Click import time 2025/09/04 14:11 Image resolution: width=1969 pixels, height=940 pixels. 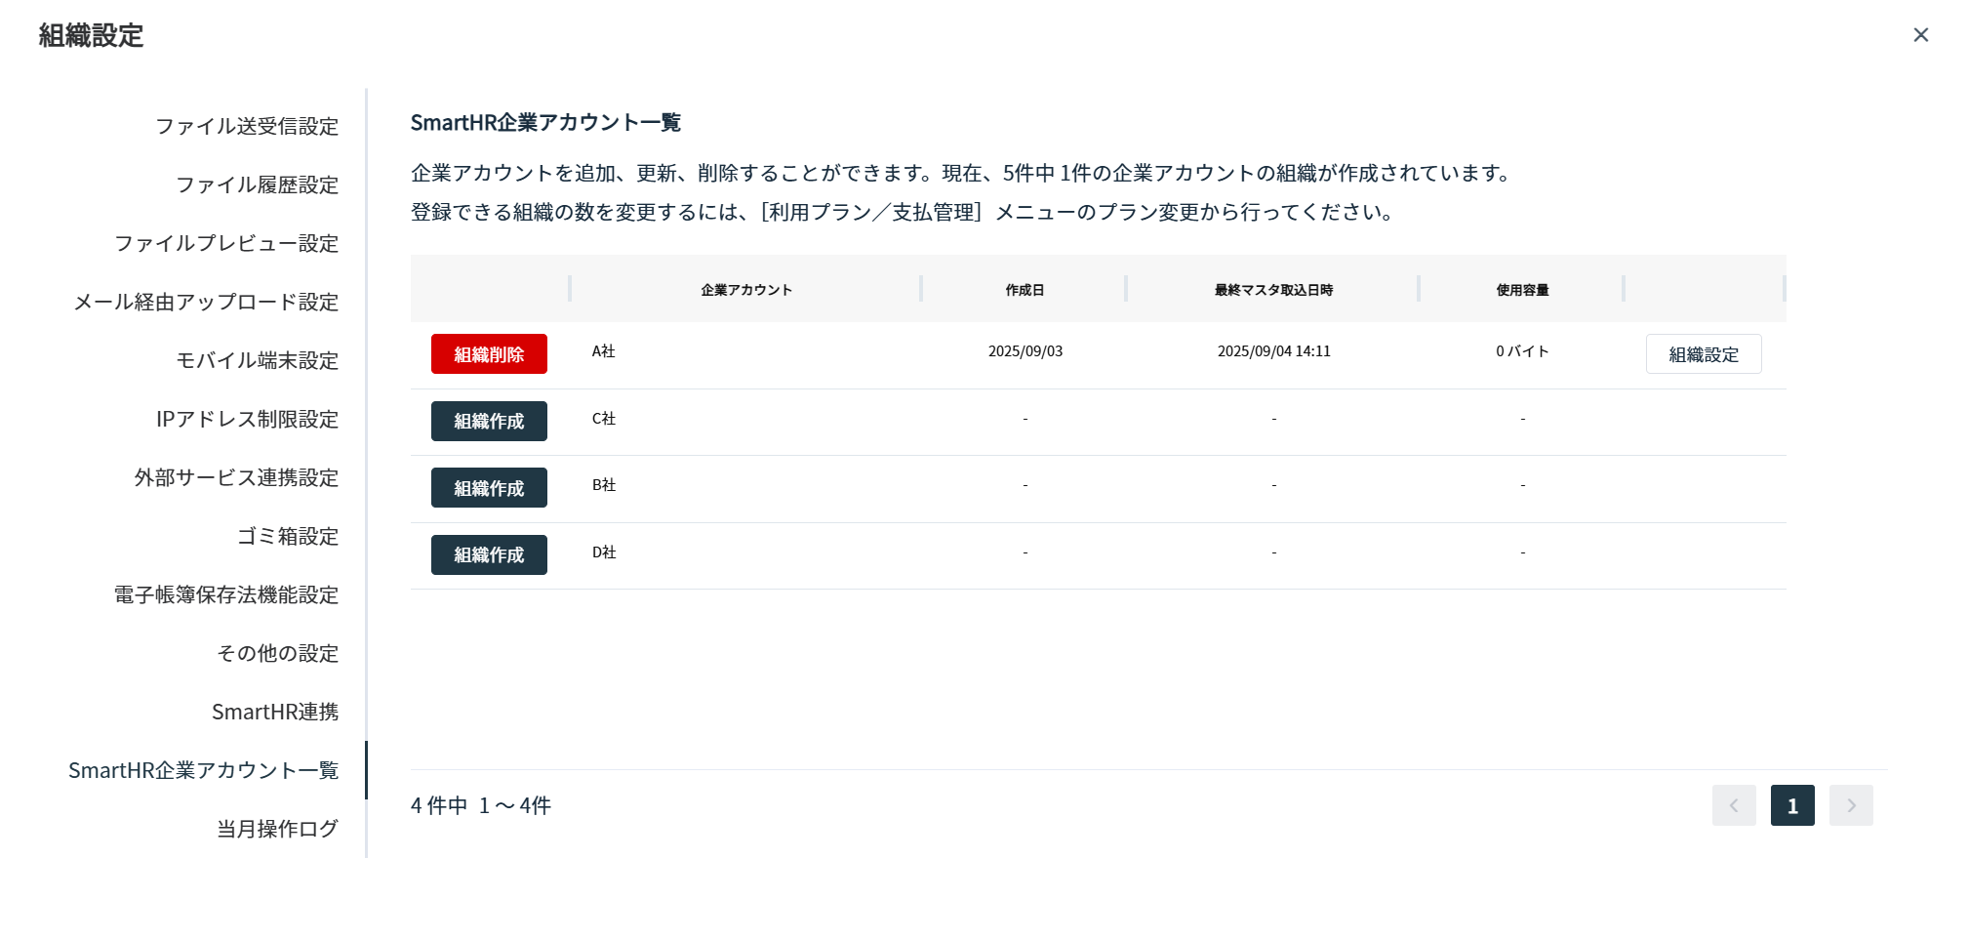tap(1273, 351)
